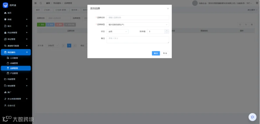Click the 供应商管理 briefcase icon
This screenshot has height=124, width=260.
coord(5,33)
